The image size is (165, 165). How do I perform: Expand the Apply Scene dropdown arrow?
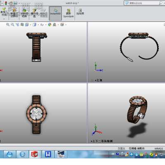click(58, 25)
